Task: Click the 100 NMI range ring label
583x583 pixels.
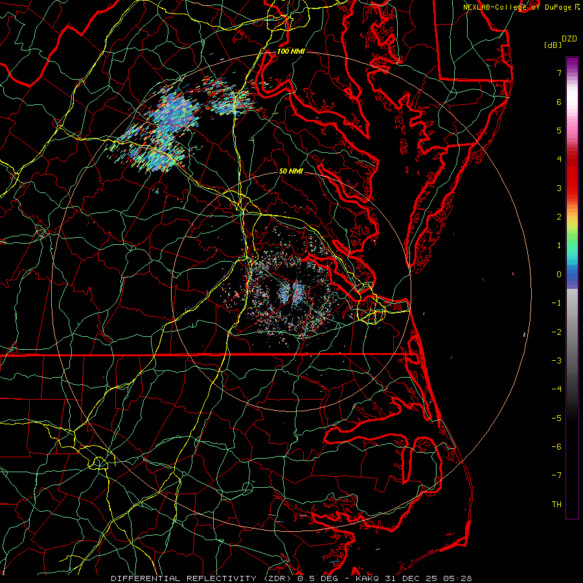Action: tap(291, 51)
